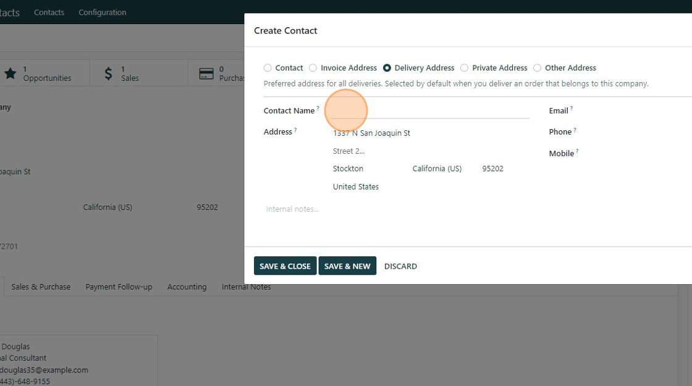Switch to the Payment Follow-up tab
Viewport: 692px width, 386px height.
pos(119,287)
